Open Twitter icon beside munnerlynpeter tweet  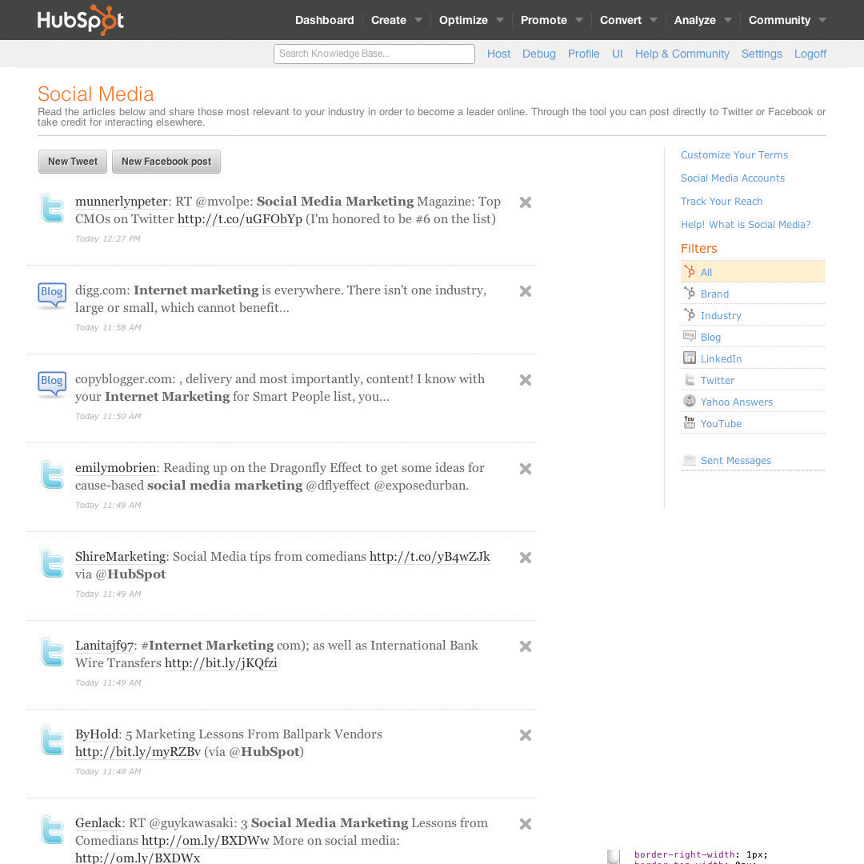[x=52, y=208]
